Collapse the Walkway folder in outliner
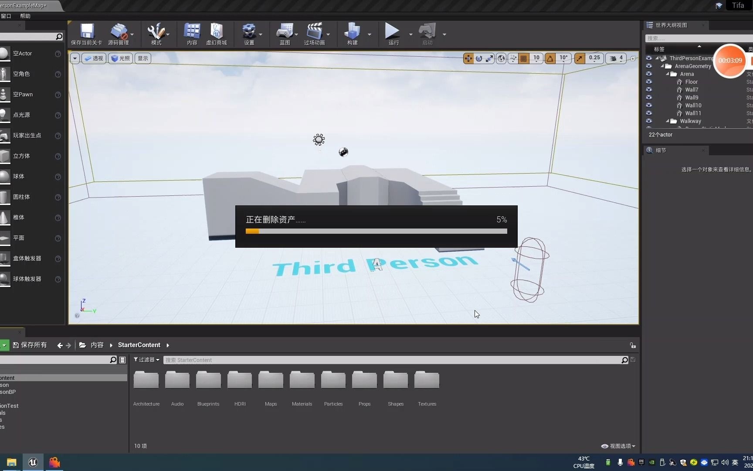Screen dimensions: 753x471 click(x=667, y=121)
